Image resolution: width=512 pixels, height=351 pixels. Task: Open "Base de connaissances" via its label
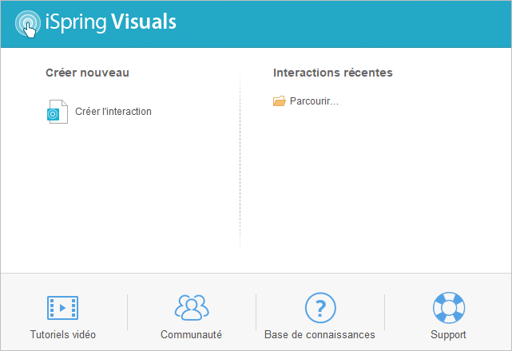pos(320,334)
